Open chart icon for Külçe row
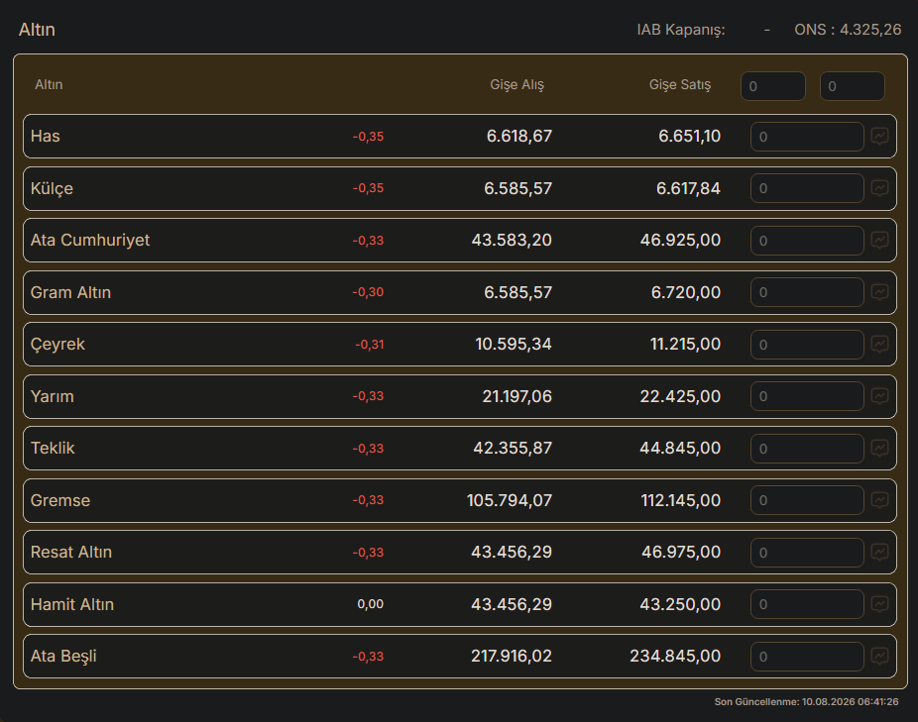This screenshot has width=918, height=722. tap(879, 188)
